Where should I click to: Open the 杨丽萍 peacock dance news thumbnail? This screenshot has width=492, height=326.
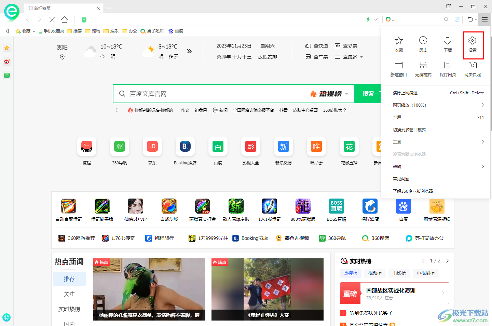(x=149, y=289)
